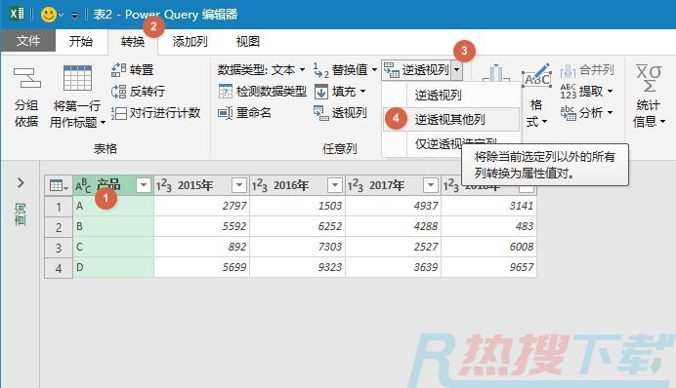Expand the 提取 dropdown arrow
676x388 pixels.
click(610, 92)
